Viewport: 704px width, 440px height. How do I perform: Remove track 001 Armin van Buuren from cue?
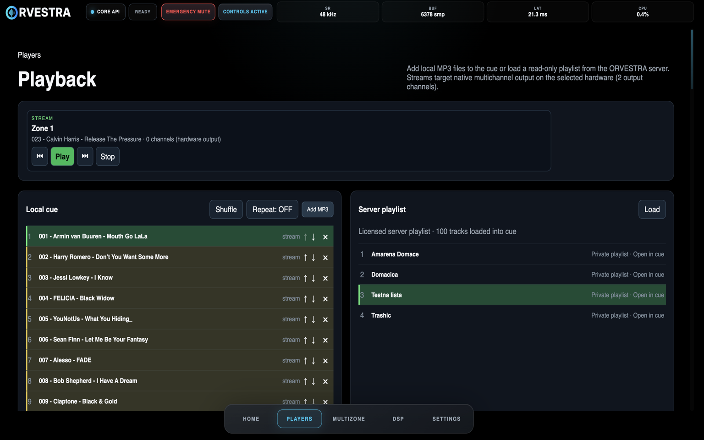[x=325, y=237]
